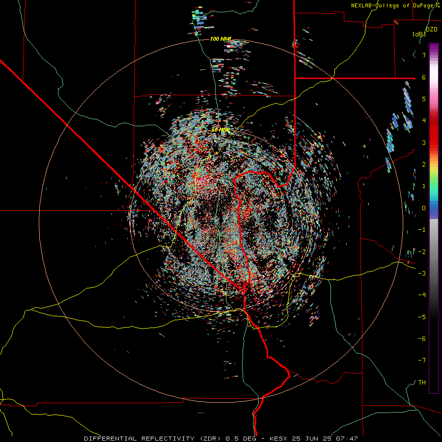Click the -2 value on color scale

422,252
